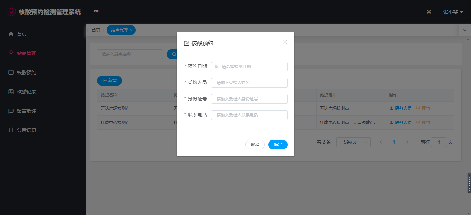Click the 操作 column header
Viewport: 471px width, 215px height.
point(420,95)
